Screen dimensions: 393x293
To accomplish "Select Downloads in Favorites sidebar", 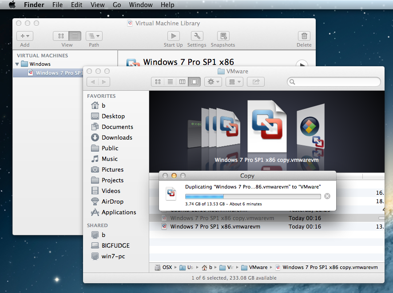I will tap(117, 137).
